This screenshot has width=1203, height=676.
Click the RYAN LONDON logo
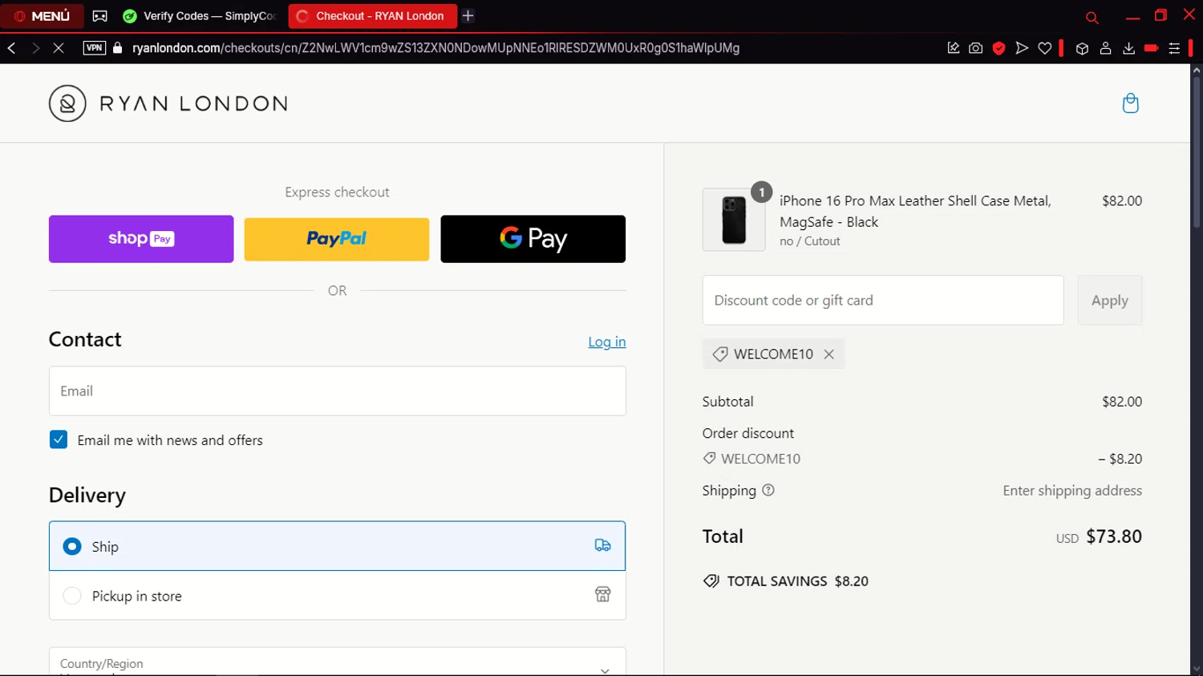coord(168,103)
